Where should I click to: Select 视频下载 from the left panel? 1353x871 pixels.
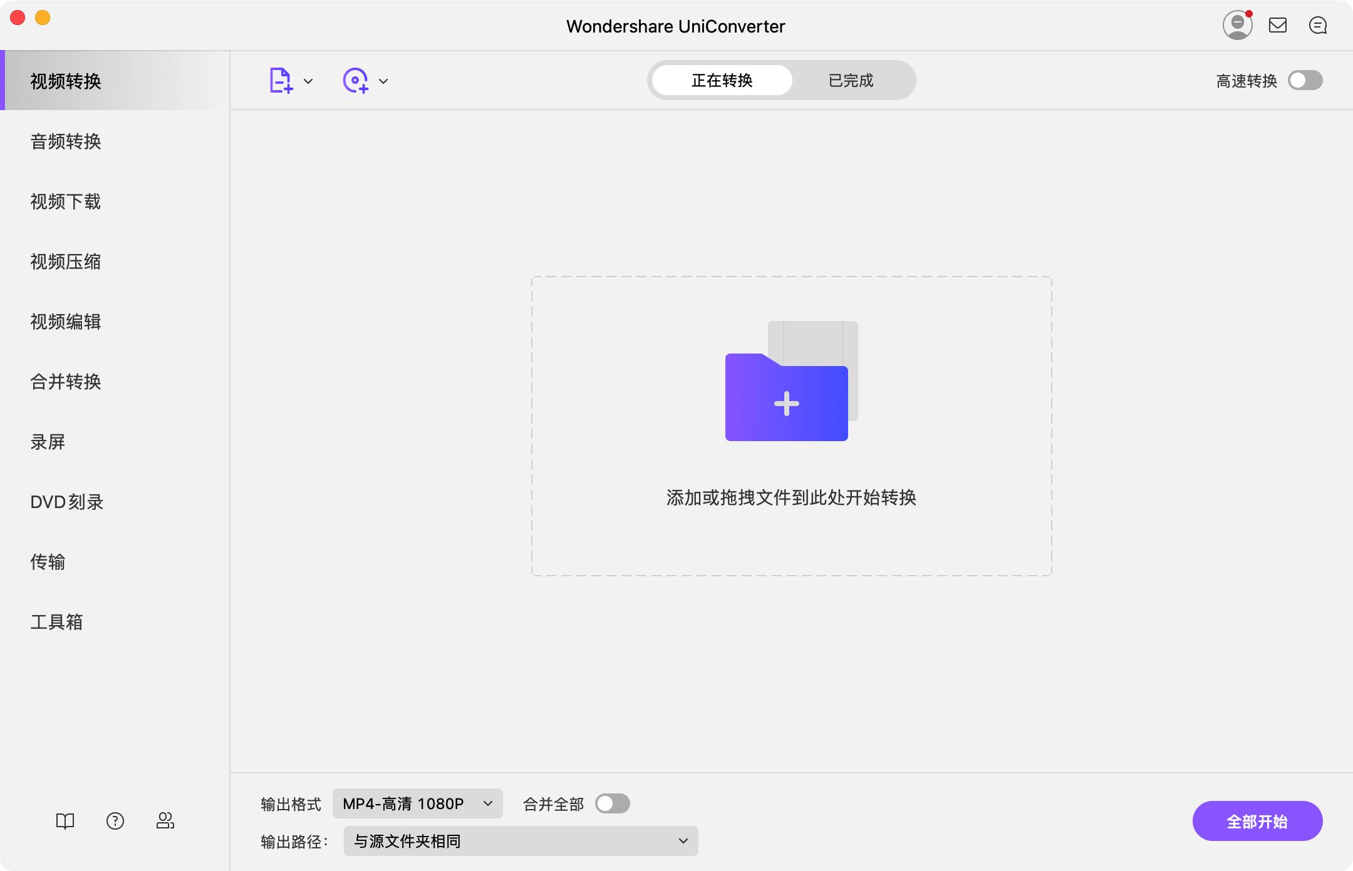[66, 202]
